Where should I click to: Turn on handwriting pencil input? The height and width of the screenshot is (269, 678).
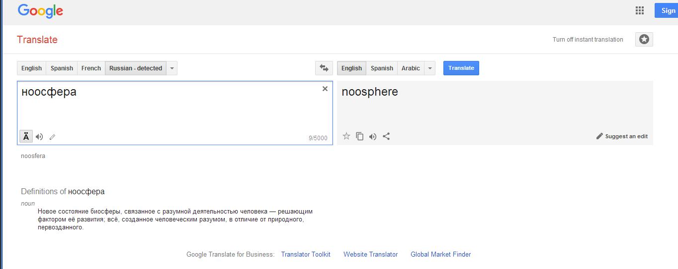click(52, 137)
